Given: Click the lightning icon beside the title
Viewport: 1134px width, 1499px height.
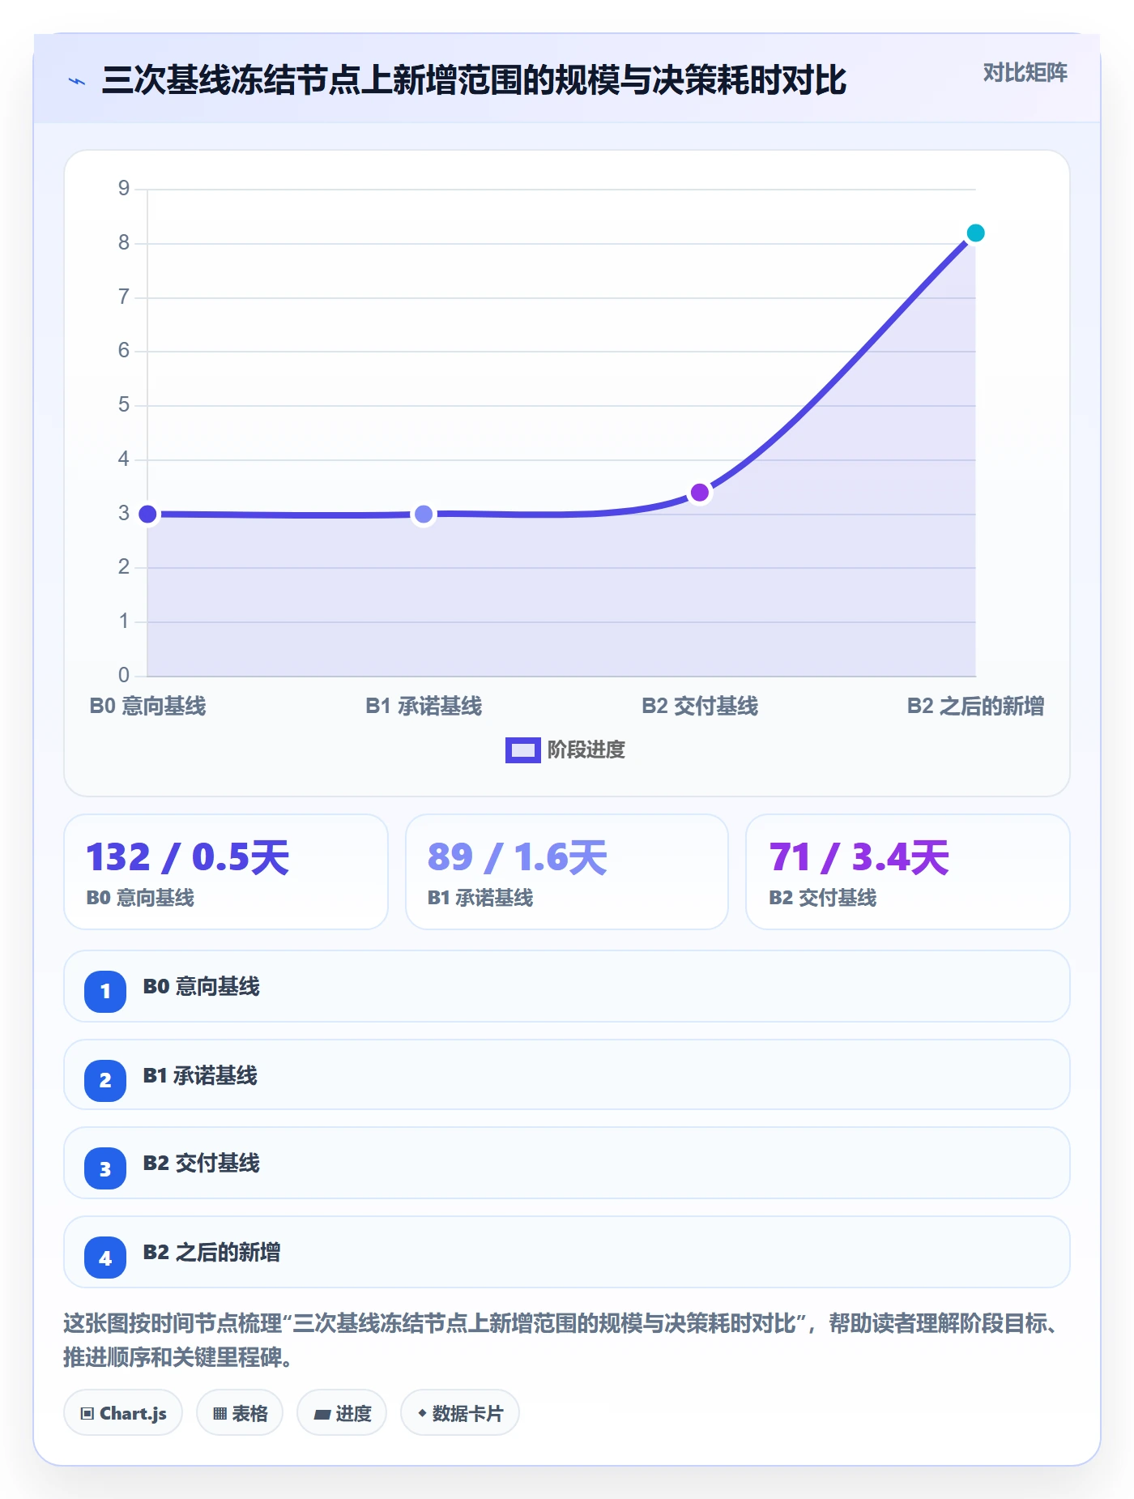Looking at the screenshot, I should pyautogui.click(x=77, y=81).
